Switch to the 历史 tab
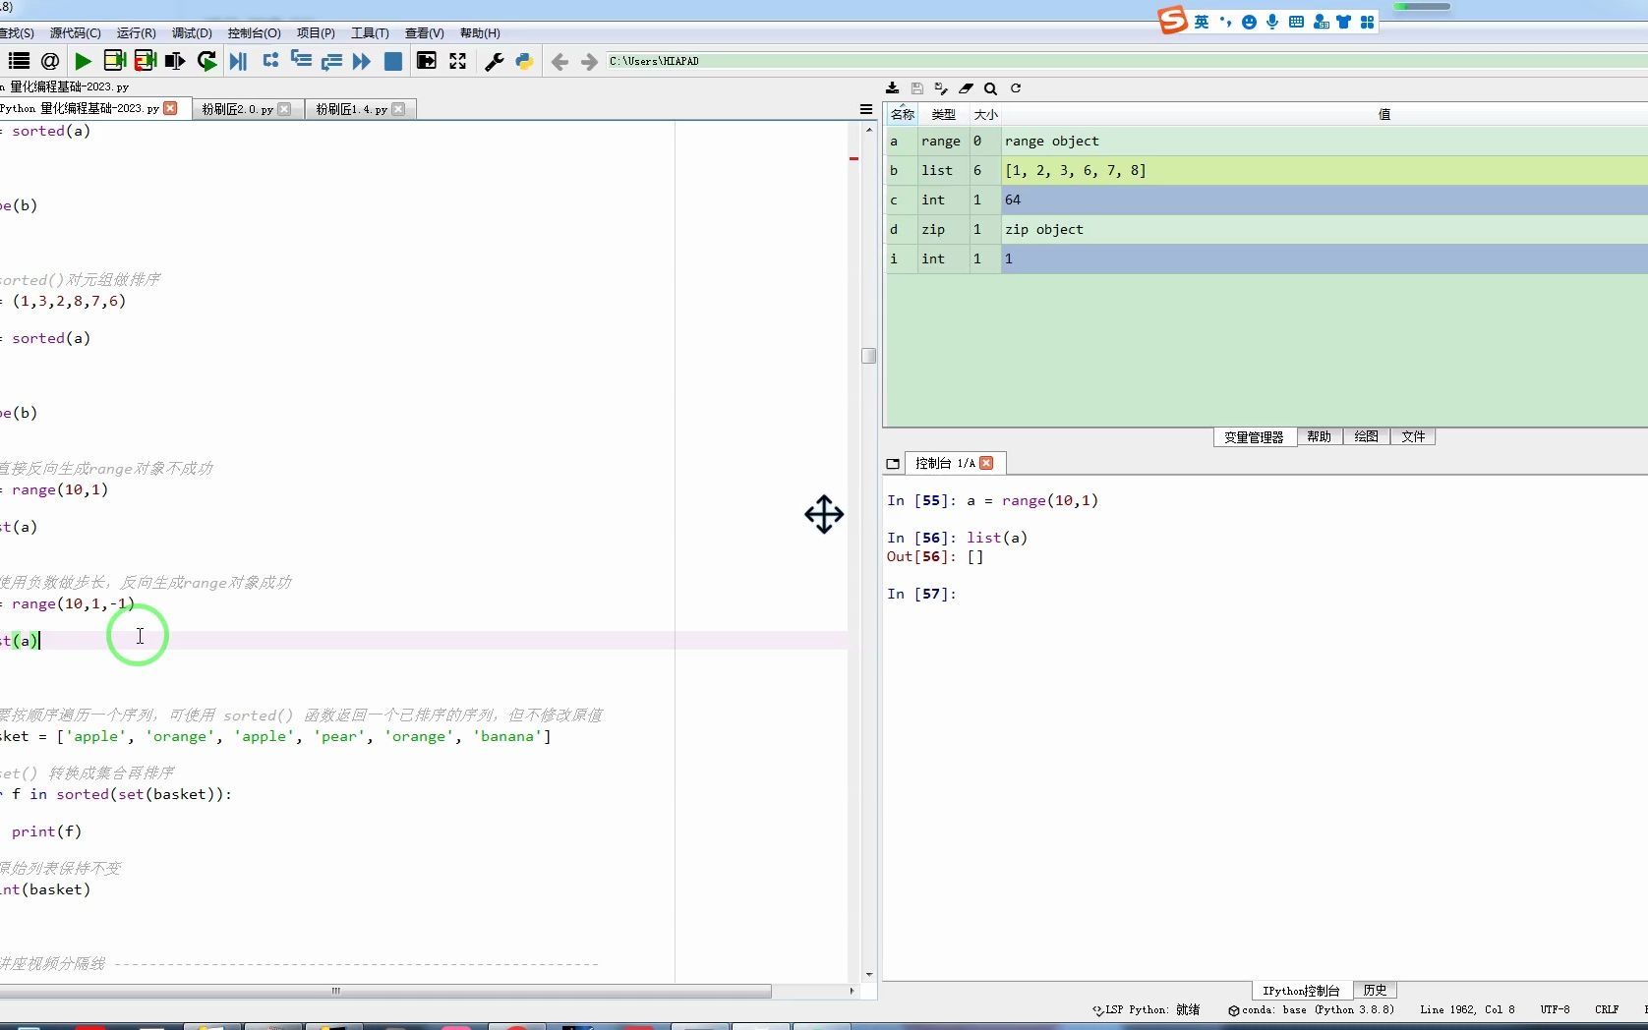This screenshot has height=1030, width=1648. pyautogui.click(x=1375, y=990)
